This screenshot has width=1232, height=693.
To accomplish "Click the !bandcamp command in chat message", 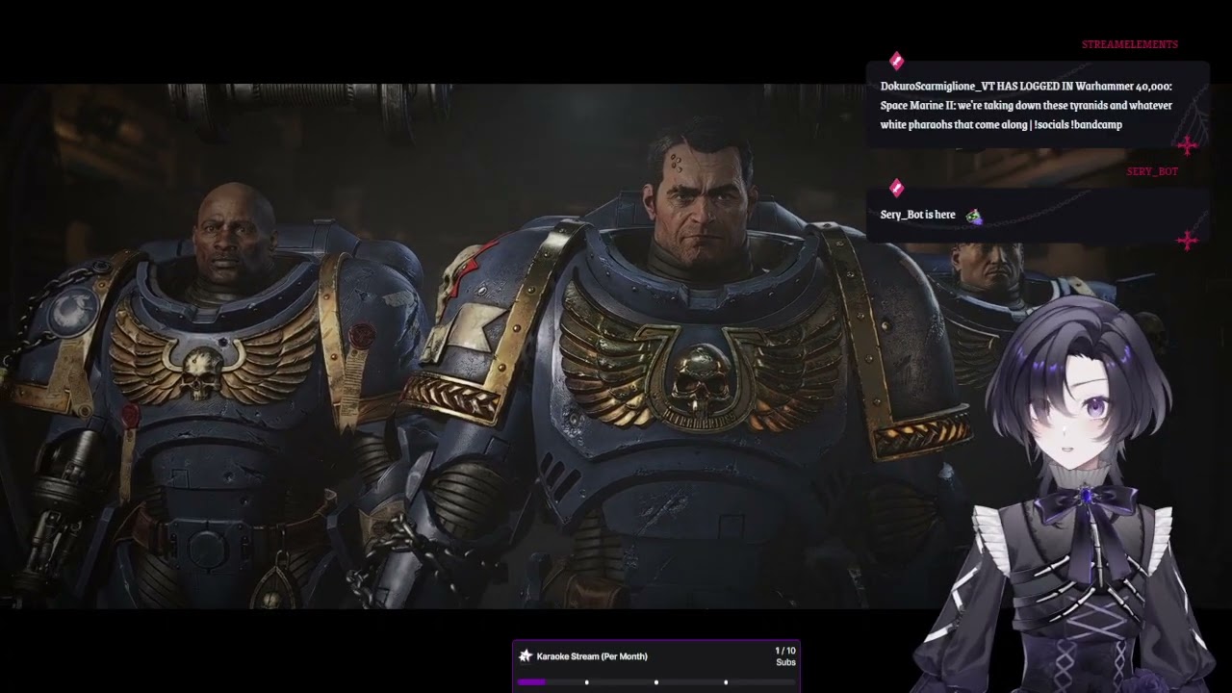I will [1095, 125].
